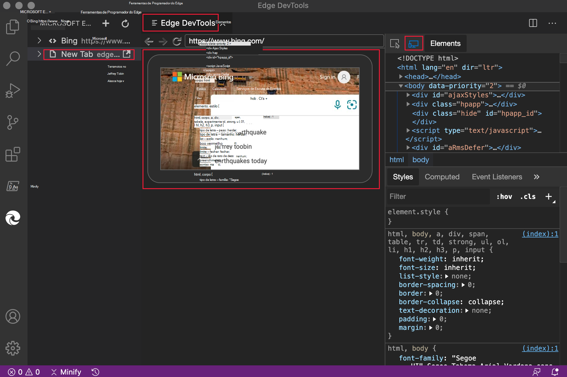567x377 pixels.
Task: Go forward in the screencast browser
Action: pos(163,41)
